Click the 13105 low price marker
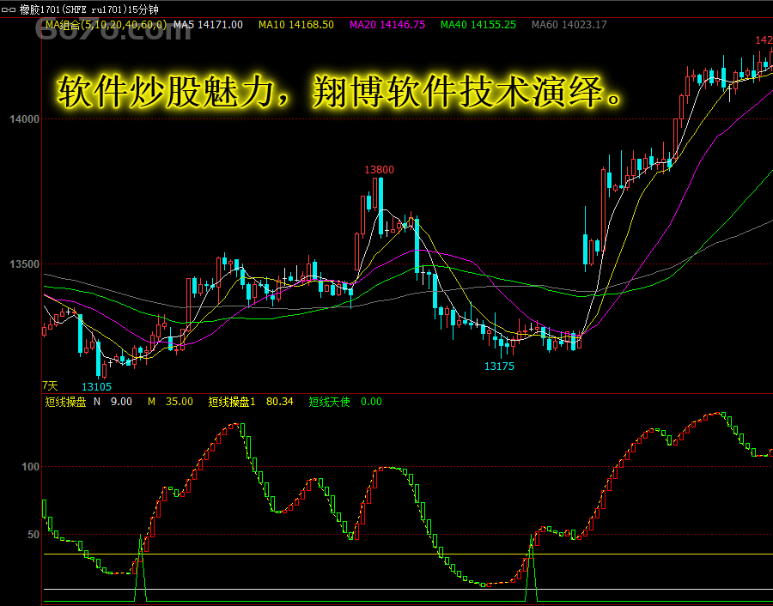This screenshot has height=606, width=773. tap(96, 387)
